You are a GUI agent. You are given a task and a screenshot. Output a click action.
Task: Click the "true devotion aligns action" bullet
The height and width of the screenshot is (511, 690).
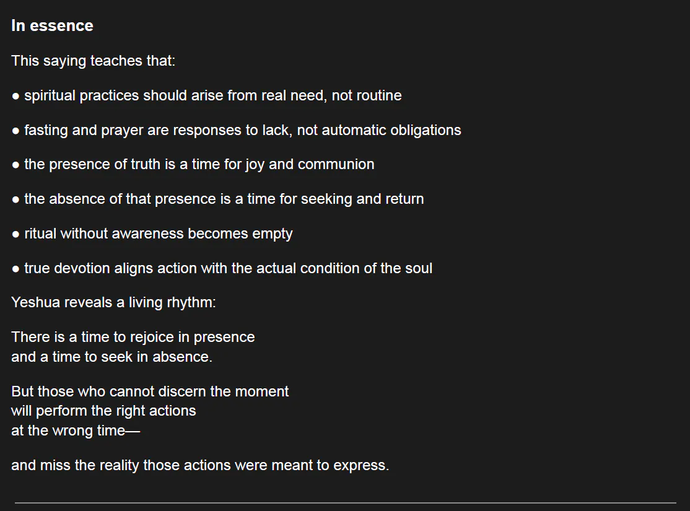click(228, 268)
